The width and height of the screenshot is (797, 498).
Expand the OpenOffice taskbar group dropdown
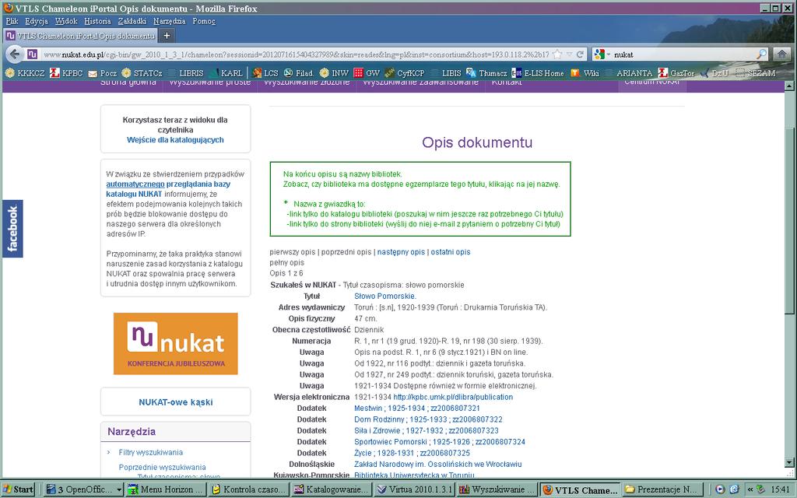pyautogui.click(x=119, y=490)
